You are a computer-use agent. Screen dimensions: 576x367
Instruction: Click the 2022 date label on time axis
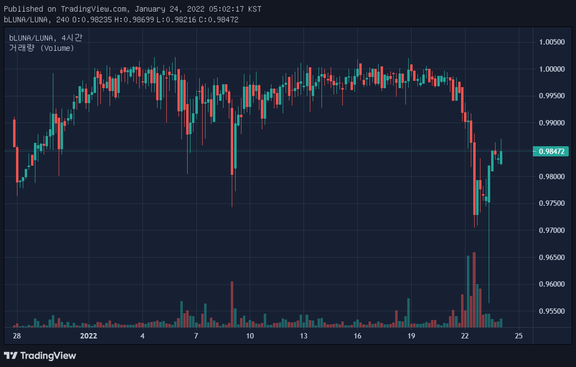point(89,336)
